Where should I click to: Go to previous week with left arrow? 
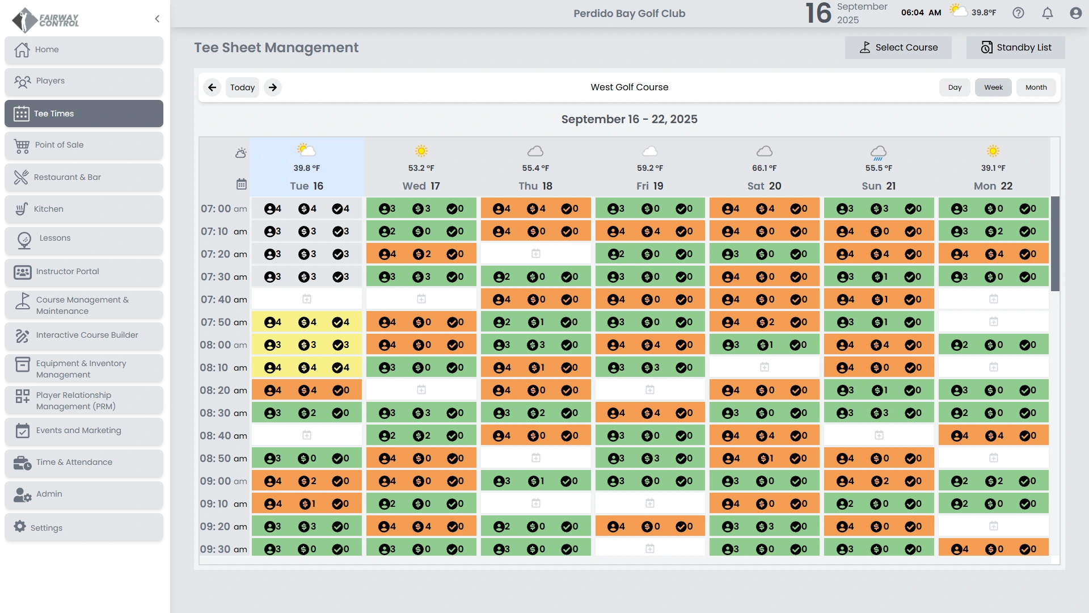pos(212,87)
